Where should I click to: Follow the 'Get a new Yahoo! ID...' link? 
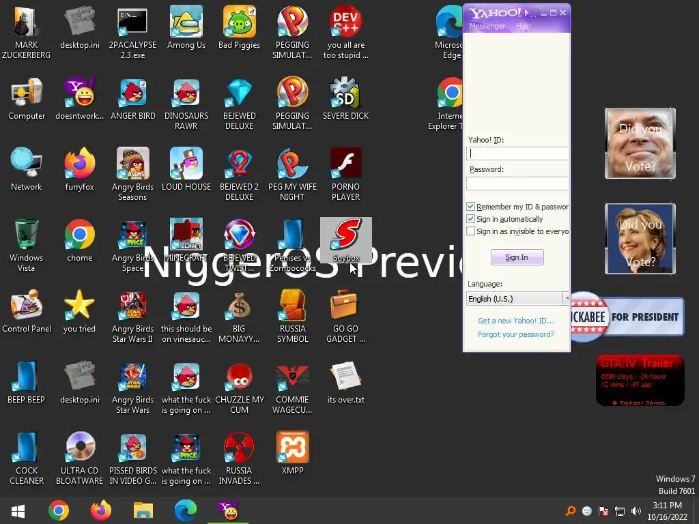tap(516, 321)
